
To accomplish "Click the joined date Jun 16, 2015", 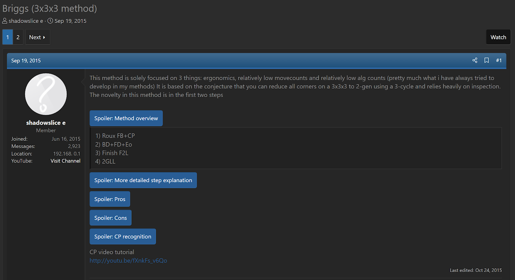I will pyautogui.click(x=66, y=139).
